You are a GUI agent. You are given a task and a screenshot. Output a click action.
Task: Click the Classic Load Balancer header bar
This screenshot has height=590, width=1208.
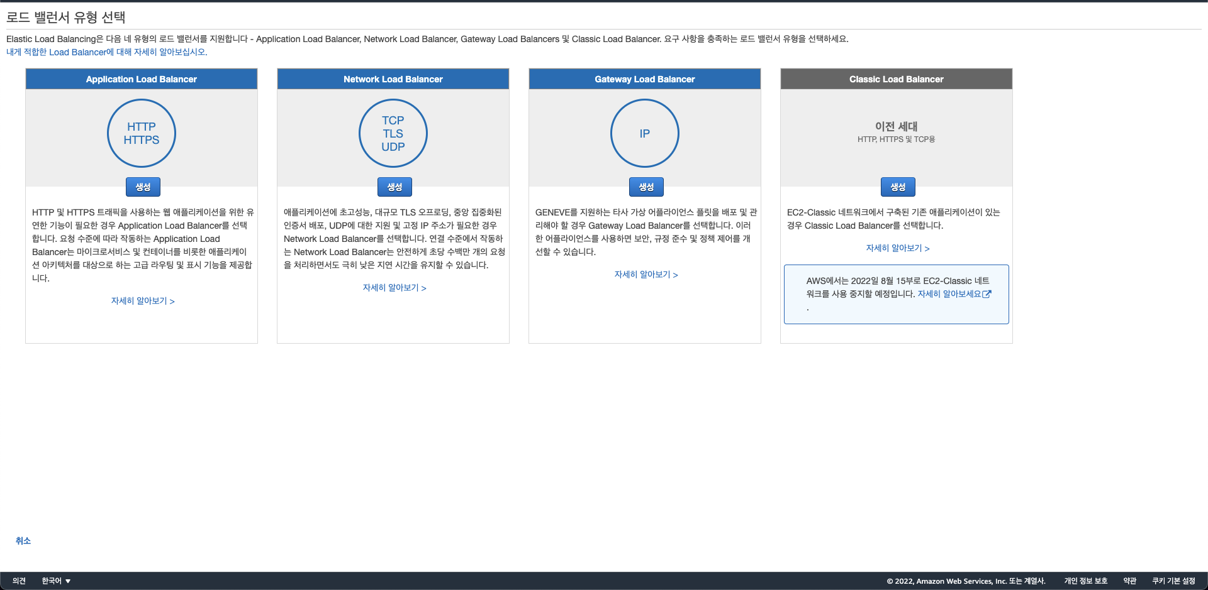tap(897, 79)
